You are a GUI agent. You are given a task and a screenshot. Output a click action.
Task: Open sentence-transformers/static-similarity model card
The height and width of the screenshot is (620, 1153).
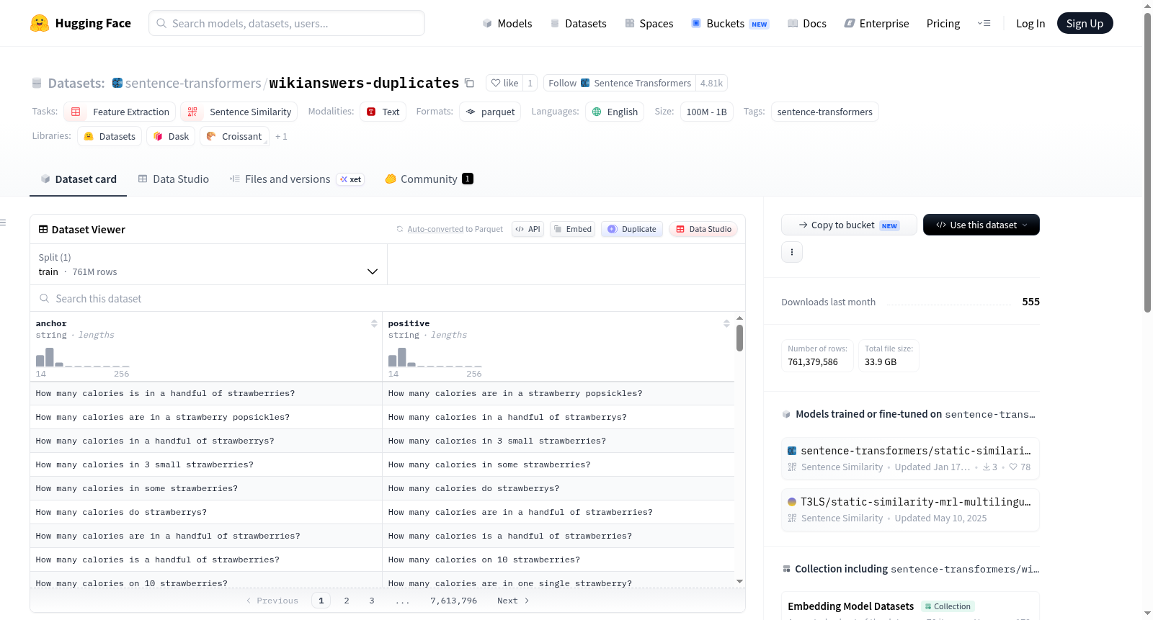[910, 459]
